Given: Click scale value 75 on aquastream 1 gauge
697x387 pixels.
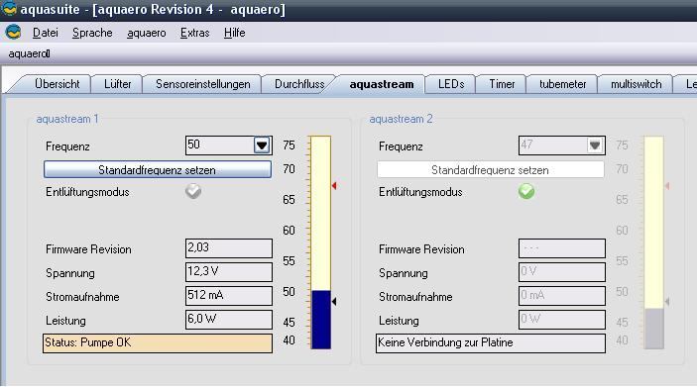Looking at the screenshot, I should [x=289, y=145].
